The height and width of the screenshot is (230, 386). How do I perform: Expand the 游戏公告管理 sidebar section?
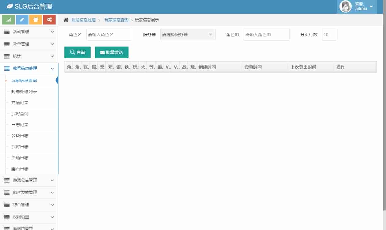29,180
